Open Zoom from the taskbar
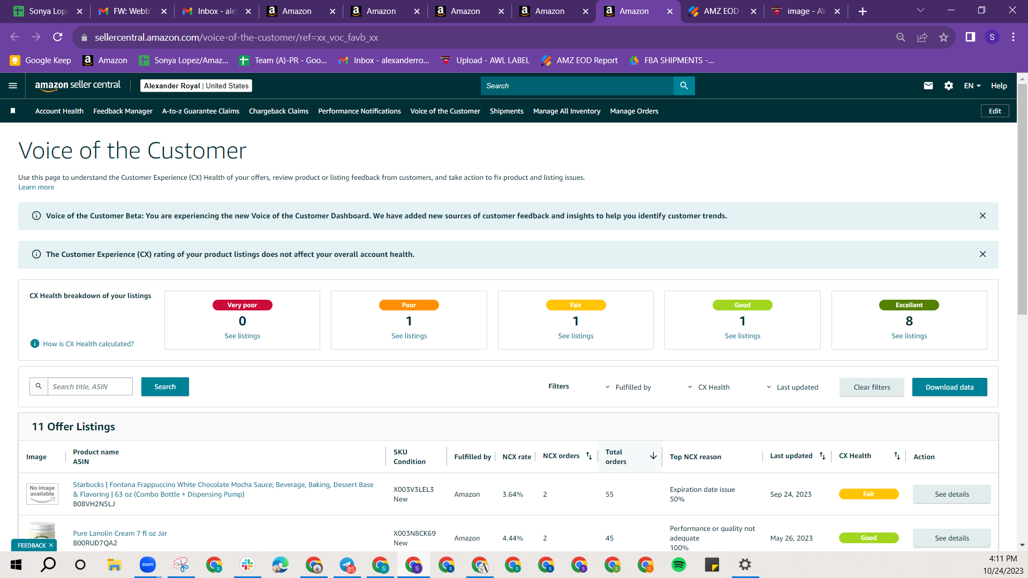The height and width of the screenshot is (578, 1028). coord(148,565)
